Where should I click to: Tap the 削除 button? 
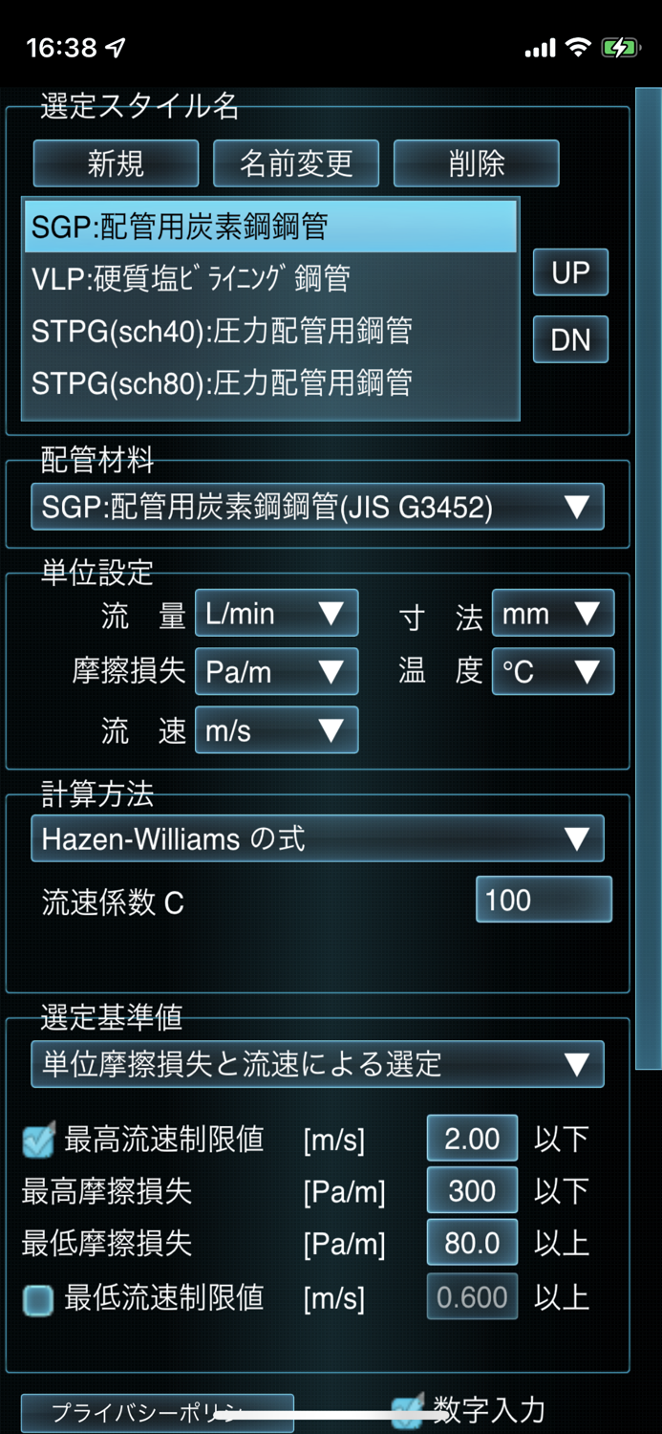[x=477, y=163]
